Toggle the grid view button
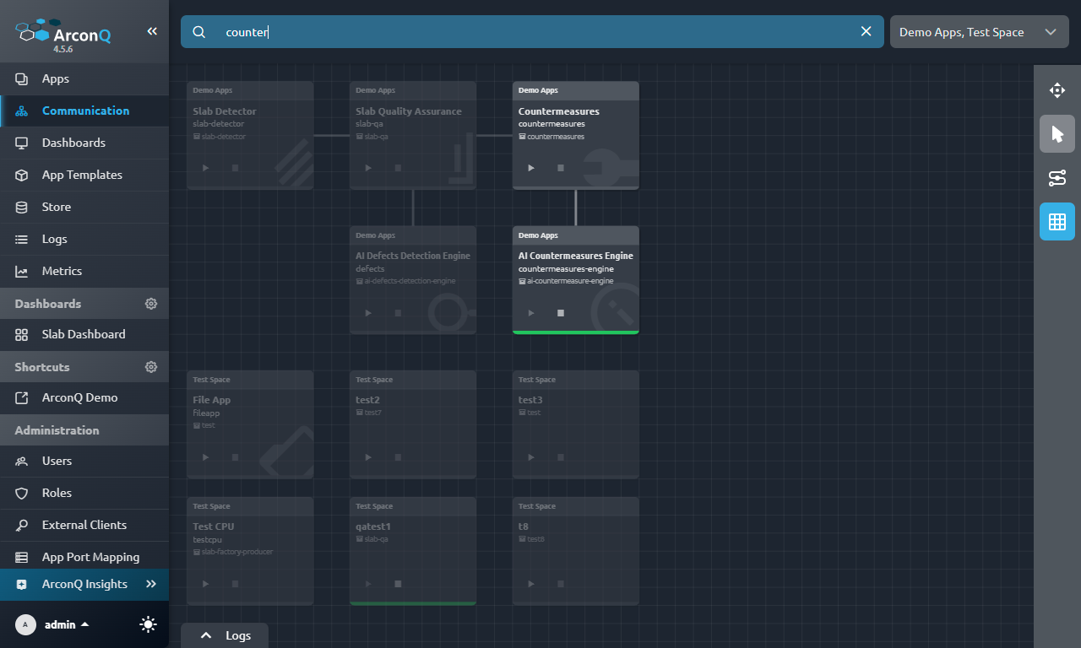This screenshot has width=1081, height=648. (x=1057, y=222)
